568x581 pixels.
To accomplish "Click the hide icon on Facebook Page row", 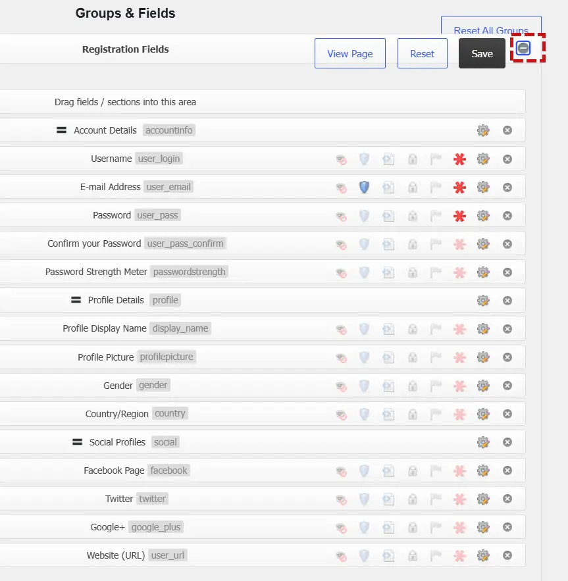I will [341, 470].
